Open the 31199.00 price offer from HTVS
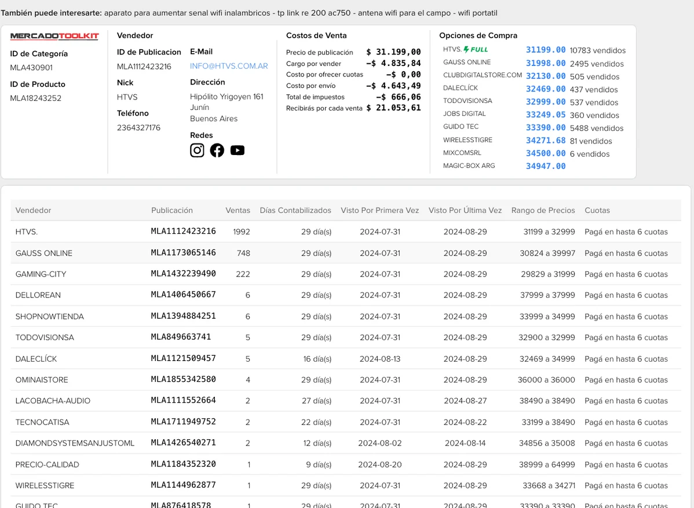 click(x=546, y=50)
